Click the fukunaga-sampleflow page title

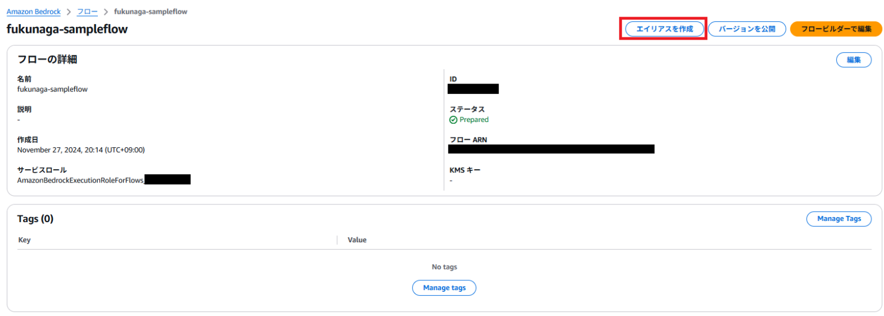[x=67, y=29]
